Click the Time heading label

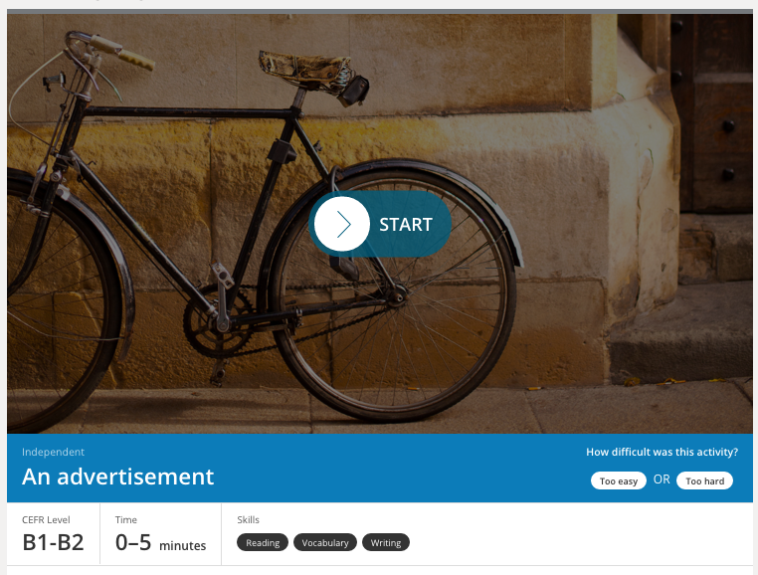pyautogui.click(x=125, y=520)
